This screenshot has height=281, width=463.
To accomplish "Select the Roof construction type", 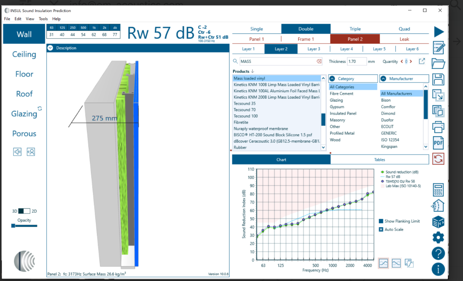I will pyautogui.click(x=24, y=94).
